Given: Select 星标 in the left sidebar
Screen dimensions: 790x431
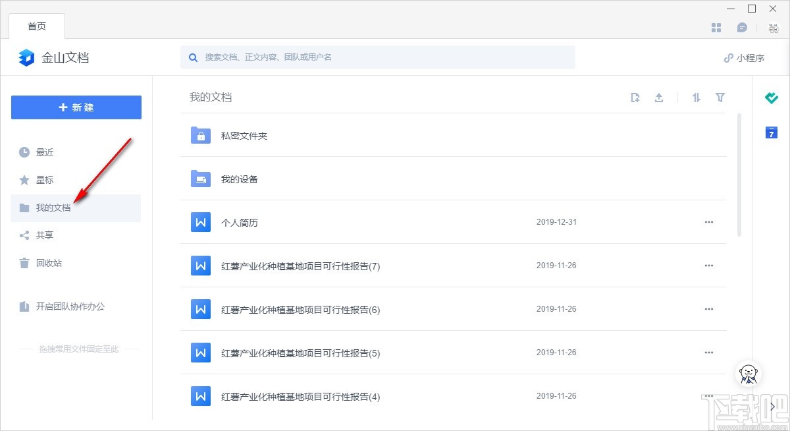Looking at the screenshot, I should click(76, 180).
